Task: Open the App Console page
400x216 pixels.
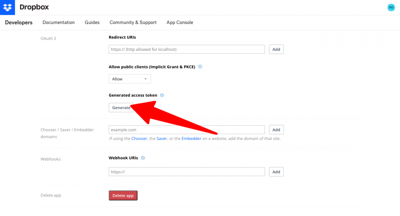Action: (180, 22)
